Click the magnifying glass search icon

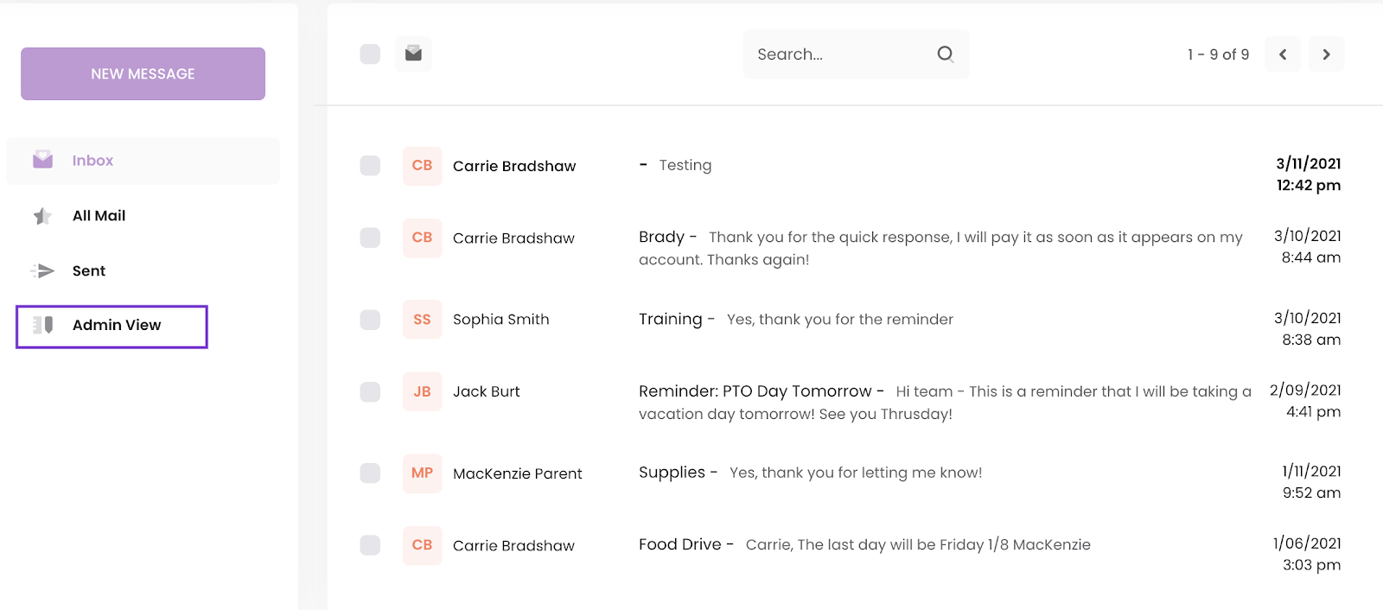point(946,54)
